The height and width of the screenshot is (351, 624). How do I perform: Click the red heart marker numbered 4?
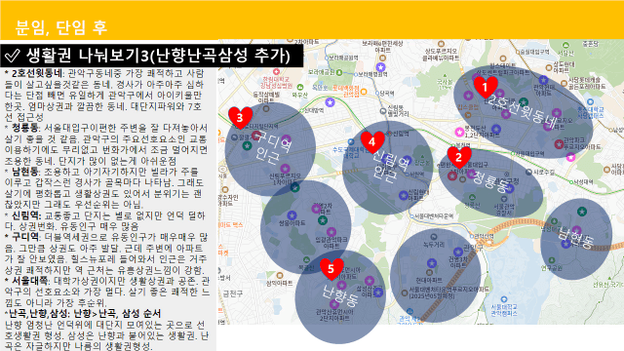(x=372, y=142)
